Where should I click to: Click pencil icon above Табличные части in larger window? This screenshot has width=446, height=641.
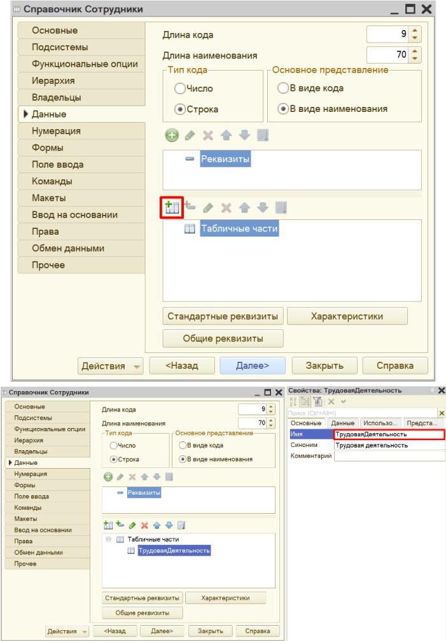pyautogui.click(x=208, y=208)
